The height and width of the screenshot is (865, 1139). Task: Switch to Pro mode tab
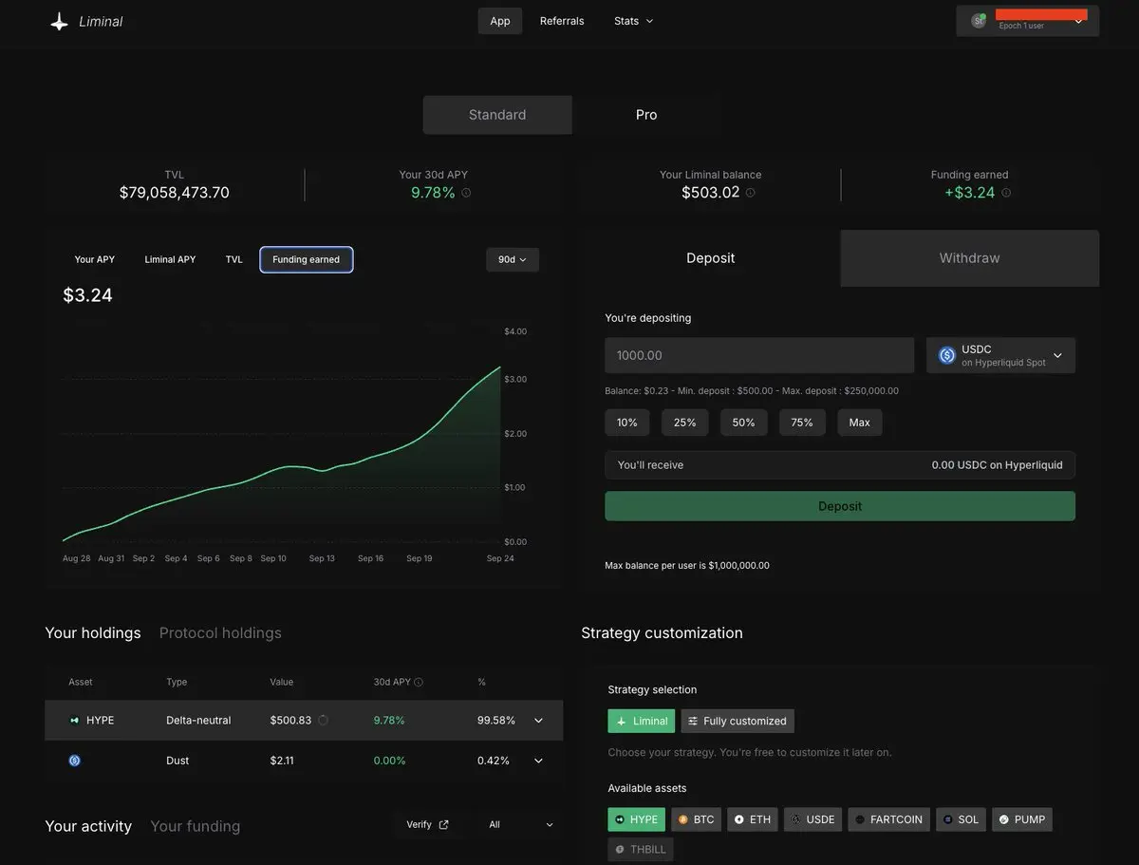coord(646,115)
